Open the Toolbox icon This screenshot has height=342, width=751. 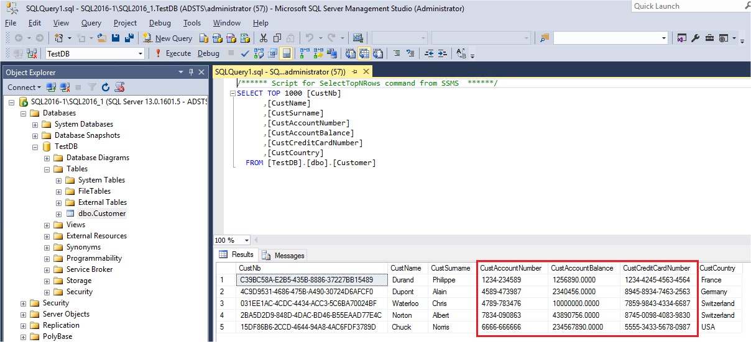coord(709,38)
